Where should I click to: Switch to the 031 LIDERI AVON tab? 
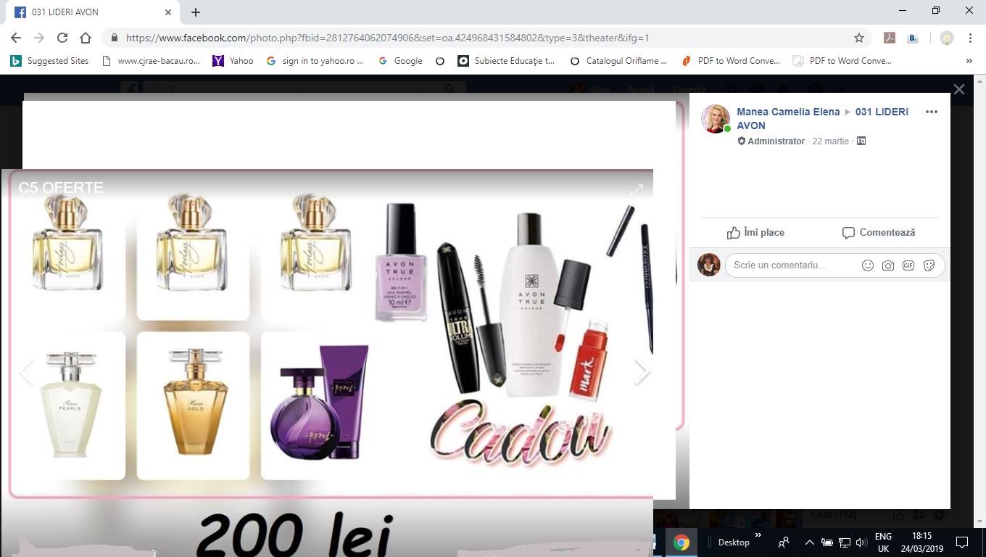(x=92, y=12)
